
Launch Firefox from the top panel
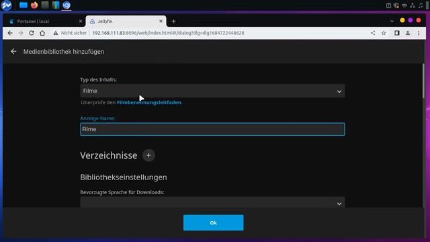(x=34, y=5)
